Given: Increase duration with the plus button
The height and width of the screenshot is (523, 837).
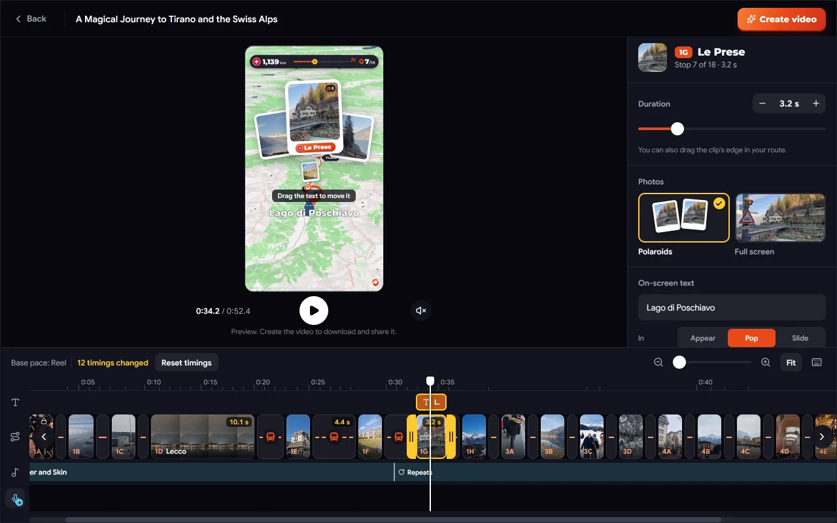Looking at the screenshot, I should (815, 103).
